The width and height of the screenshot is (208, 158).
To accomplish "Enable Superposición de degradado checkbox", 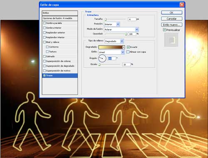I will coord(45,66).
